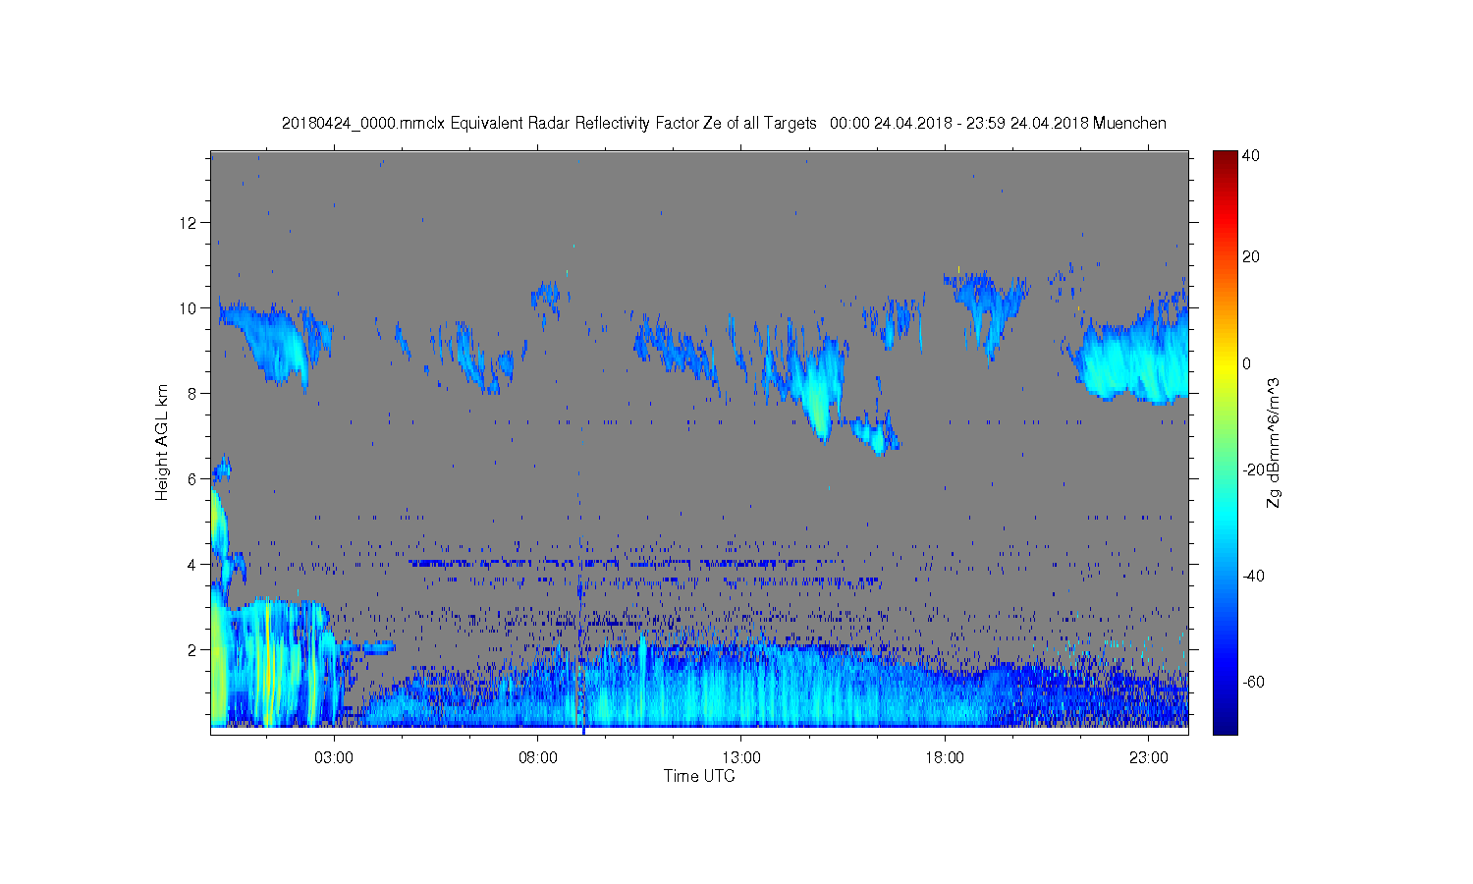Click the "Time UTC" axis label
This screenshot has height=884, width=1473.
tap(699, 776)
